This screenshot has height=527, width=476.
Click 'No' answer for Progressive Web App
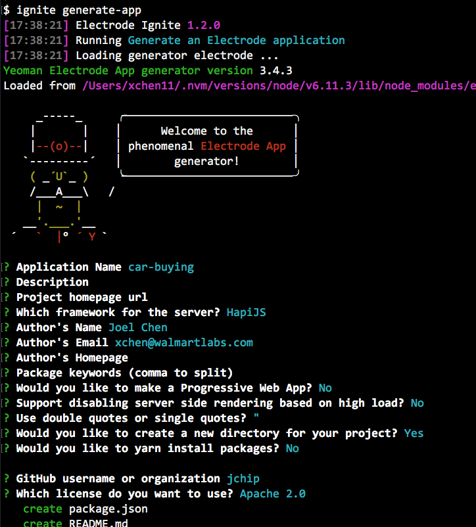(x=325, y=388)
